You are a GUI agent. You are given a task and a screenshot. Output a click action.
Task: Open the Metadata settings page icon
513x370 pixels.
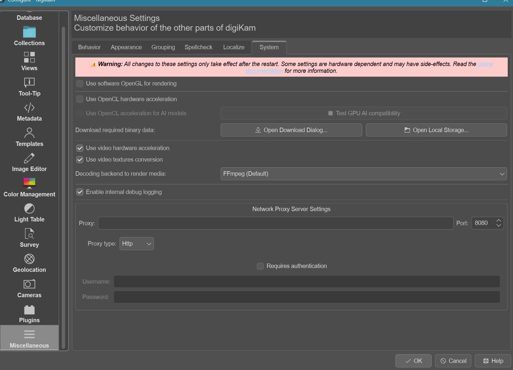pos(29,108)
